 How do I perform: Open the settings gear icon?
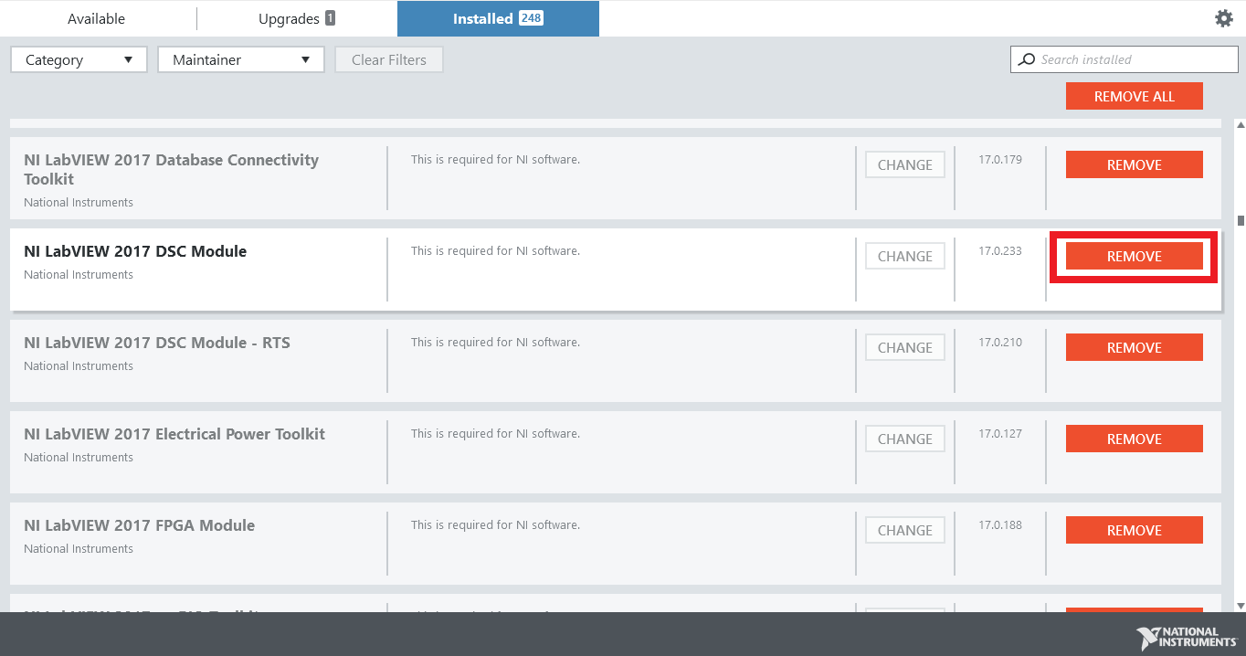click(1224, 18)
